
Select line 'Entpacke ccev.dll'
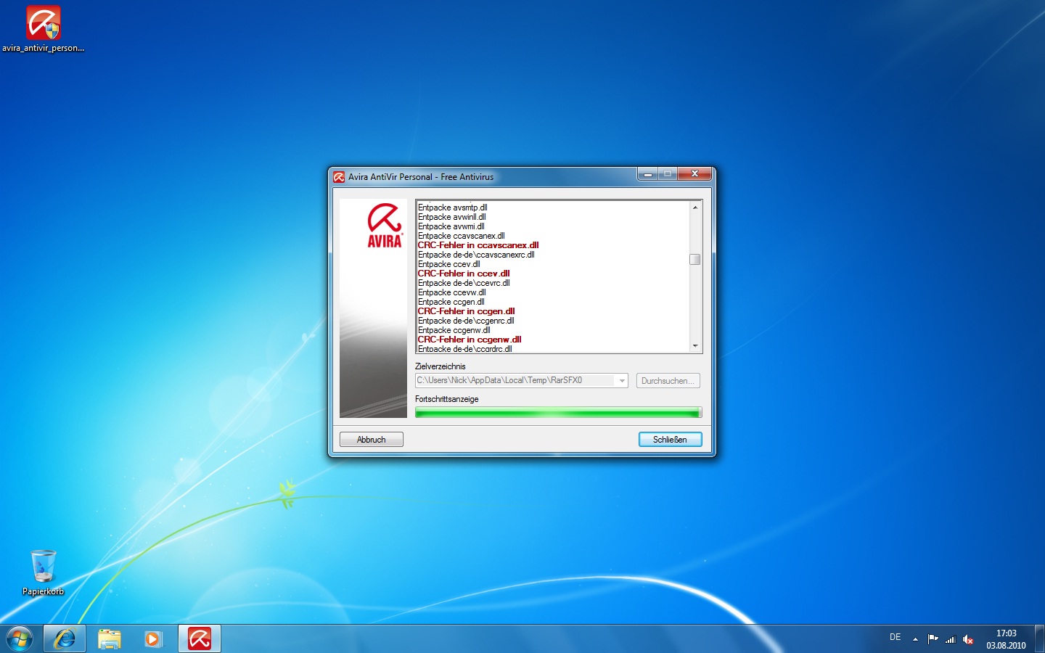(x=448, y=264)
